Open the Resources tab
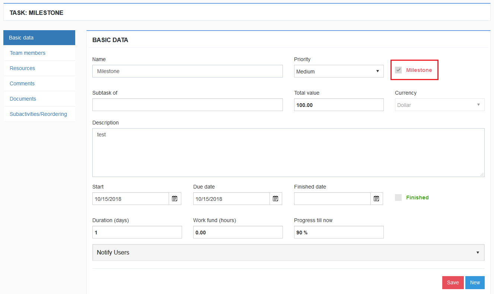494x294 pixels. pyautogui.click(x=39, y=68)
